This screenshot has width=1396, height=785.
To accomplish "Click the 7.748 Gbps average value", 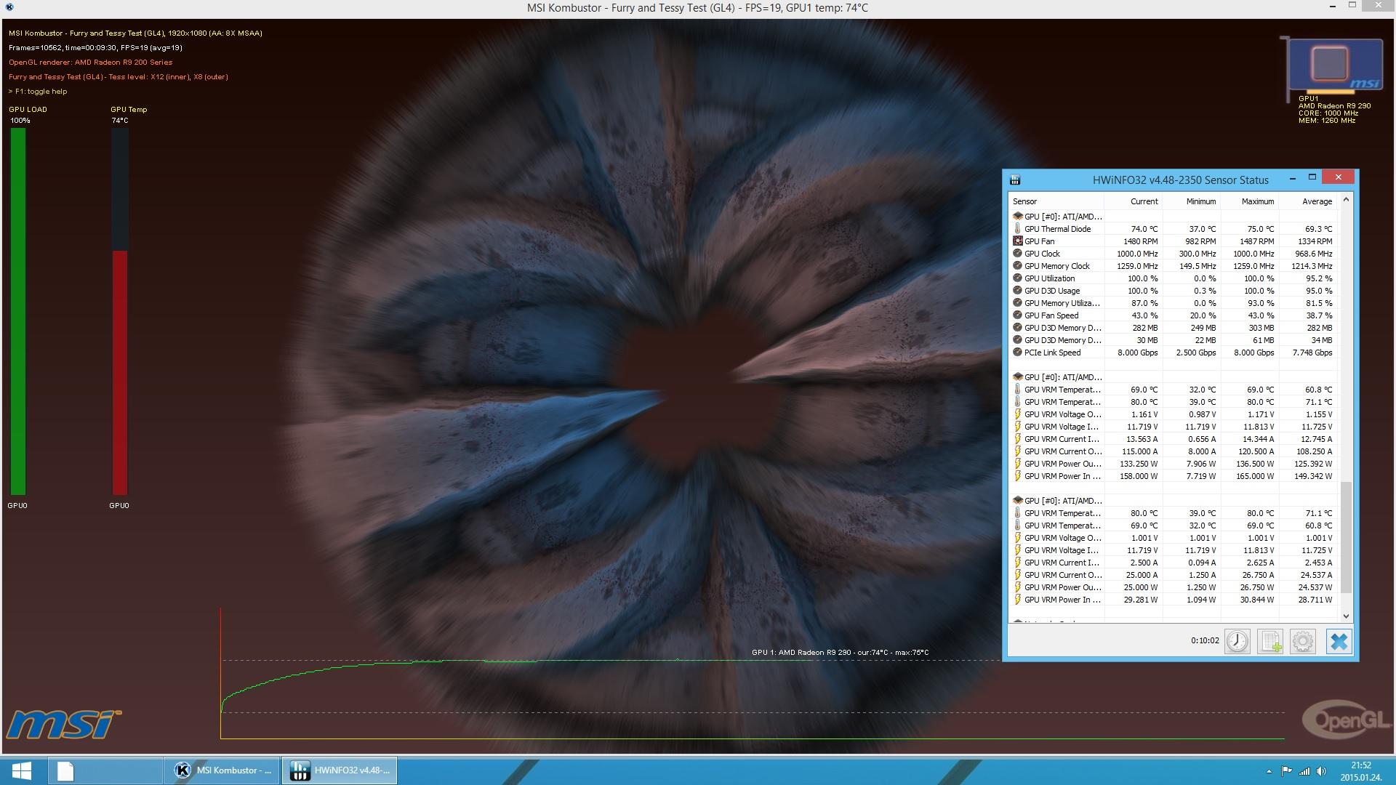I will tap(1312, 352).
